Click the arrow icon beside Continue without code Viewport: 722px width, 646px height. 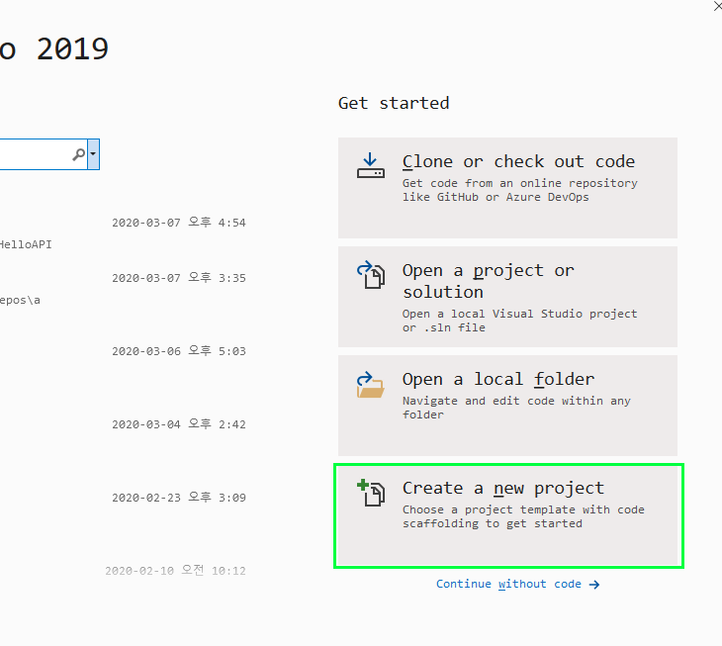pos(594,585)
